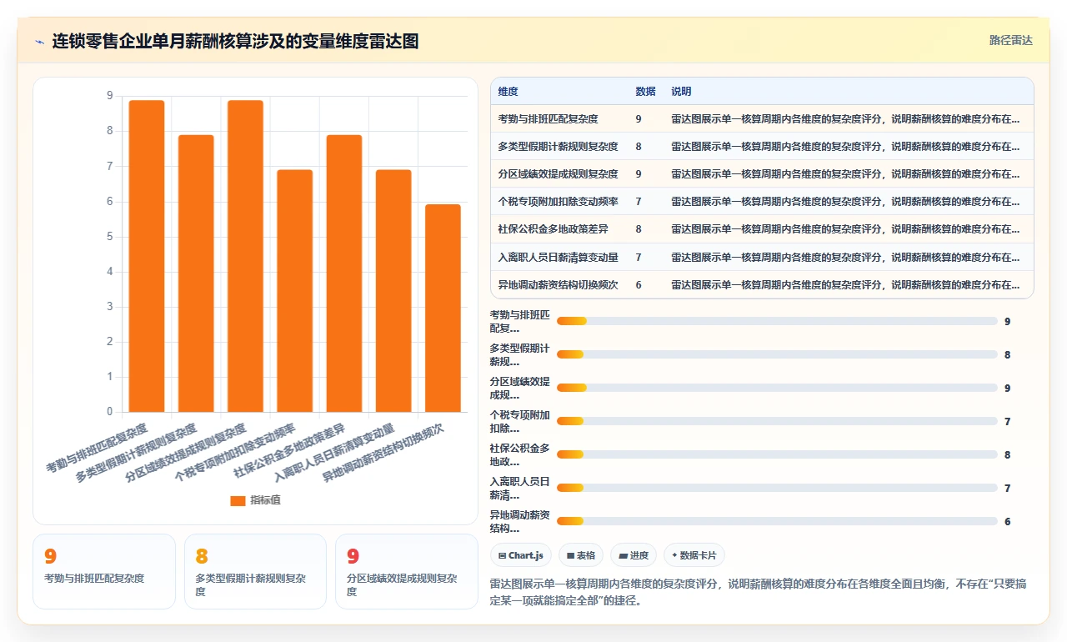Open the 考勤与排班匹配复杂度 data card
The height and width of the screenshot is (642, 1067).
tap(104, 571)
